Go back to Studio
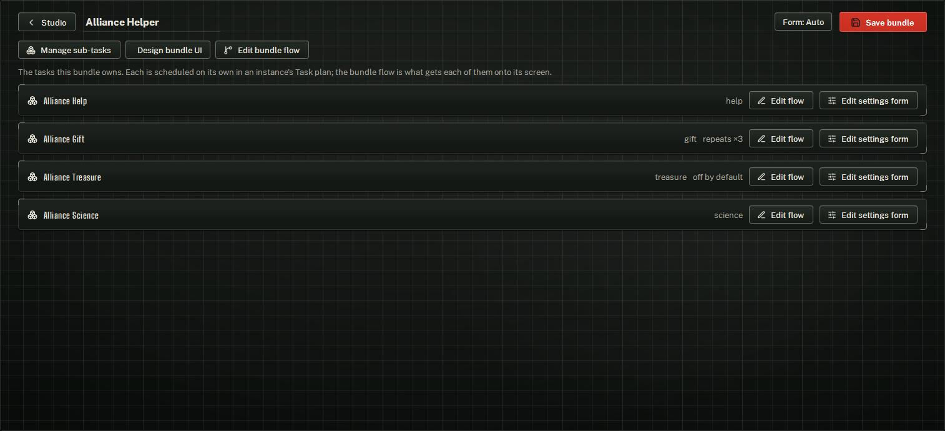This screenshot has height=431, width=945. click(47, 22)
